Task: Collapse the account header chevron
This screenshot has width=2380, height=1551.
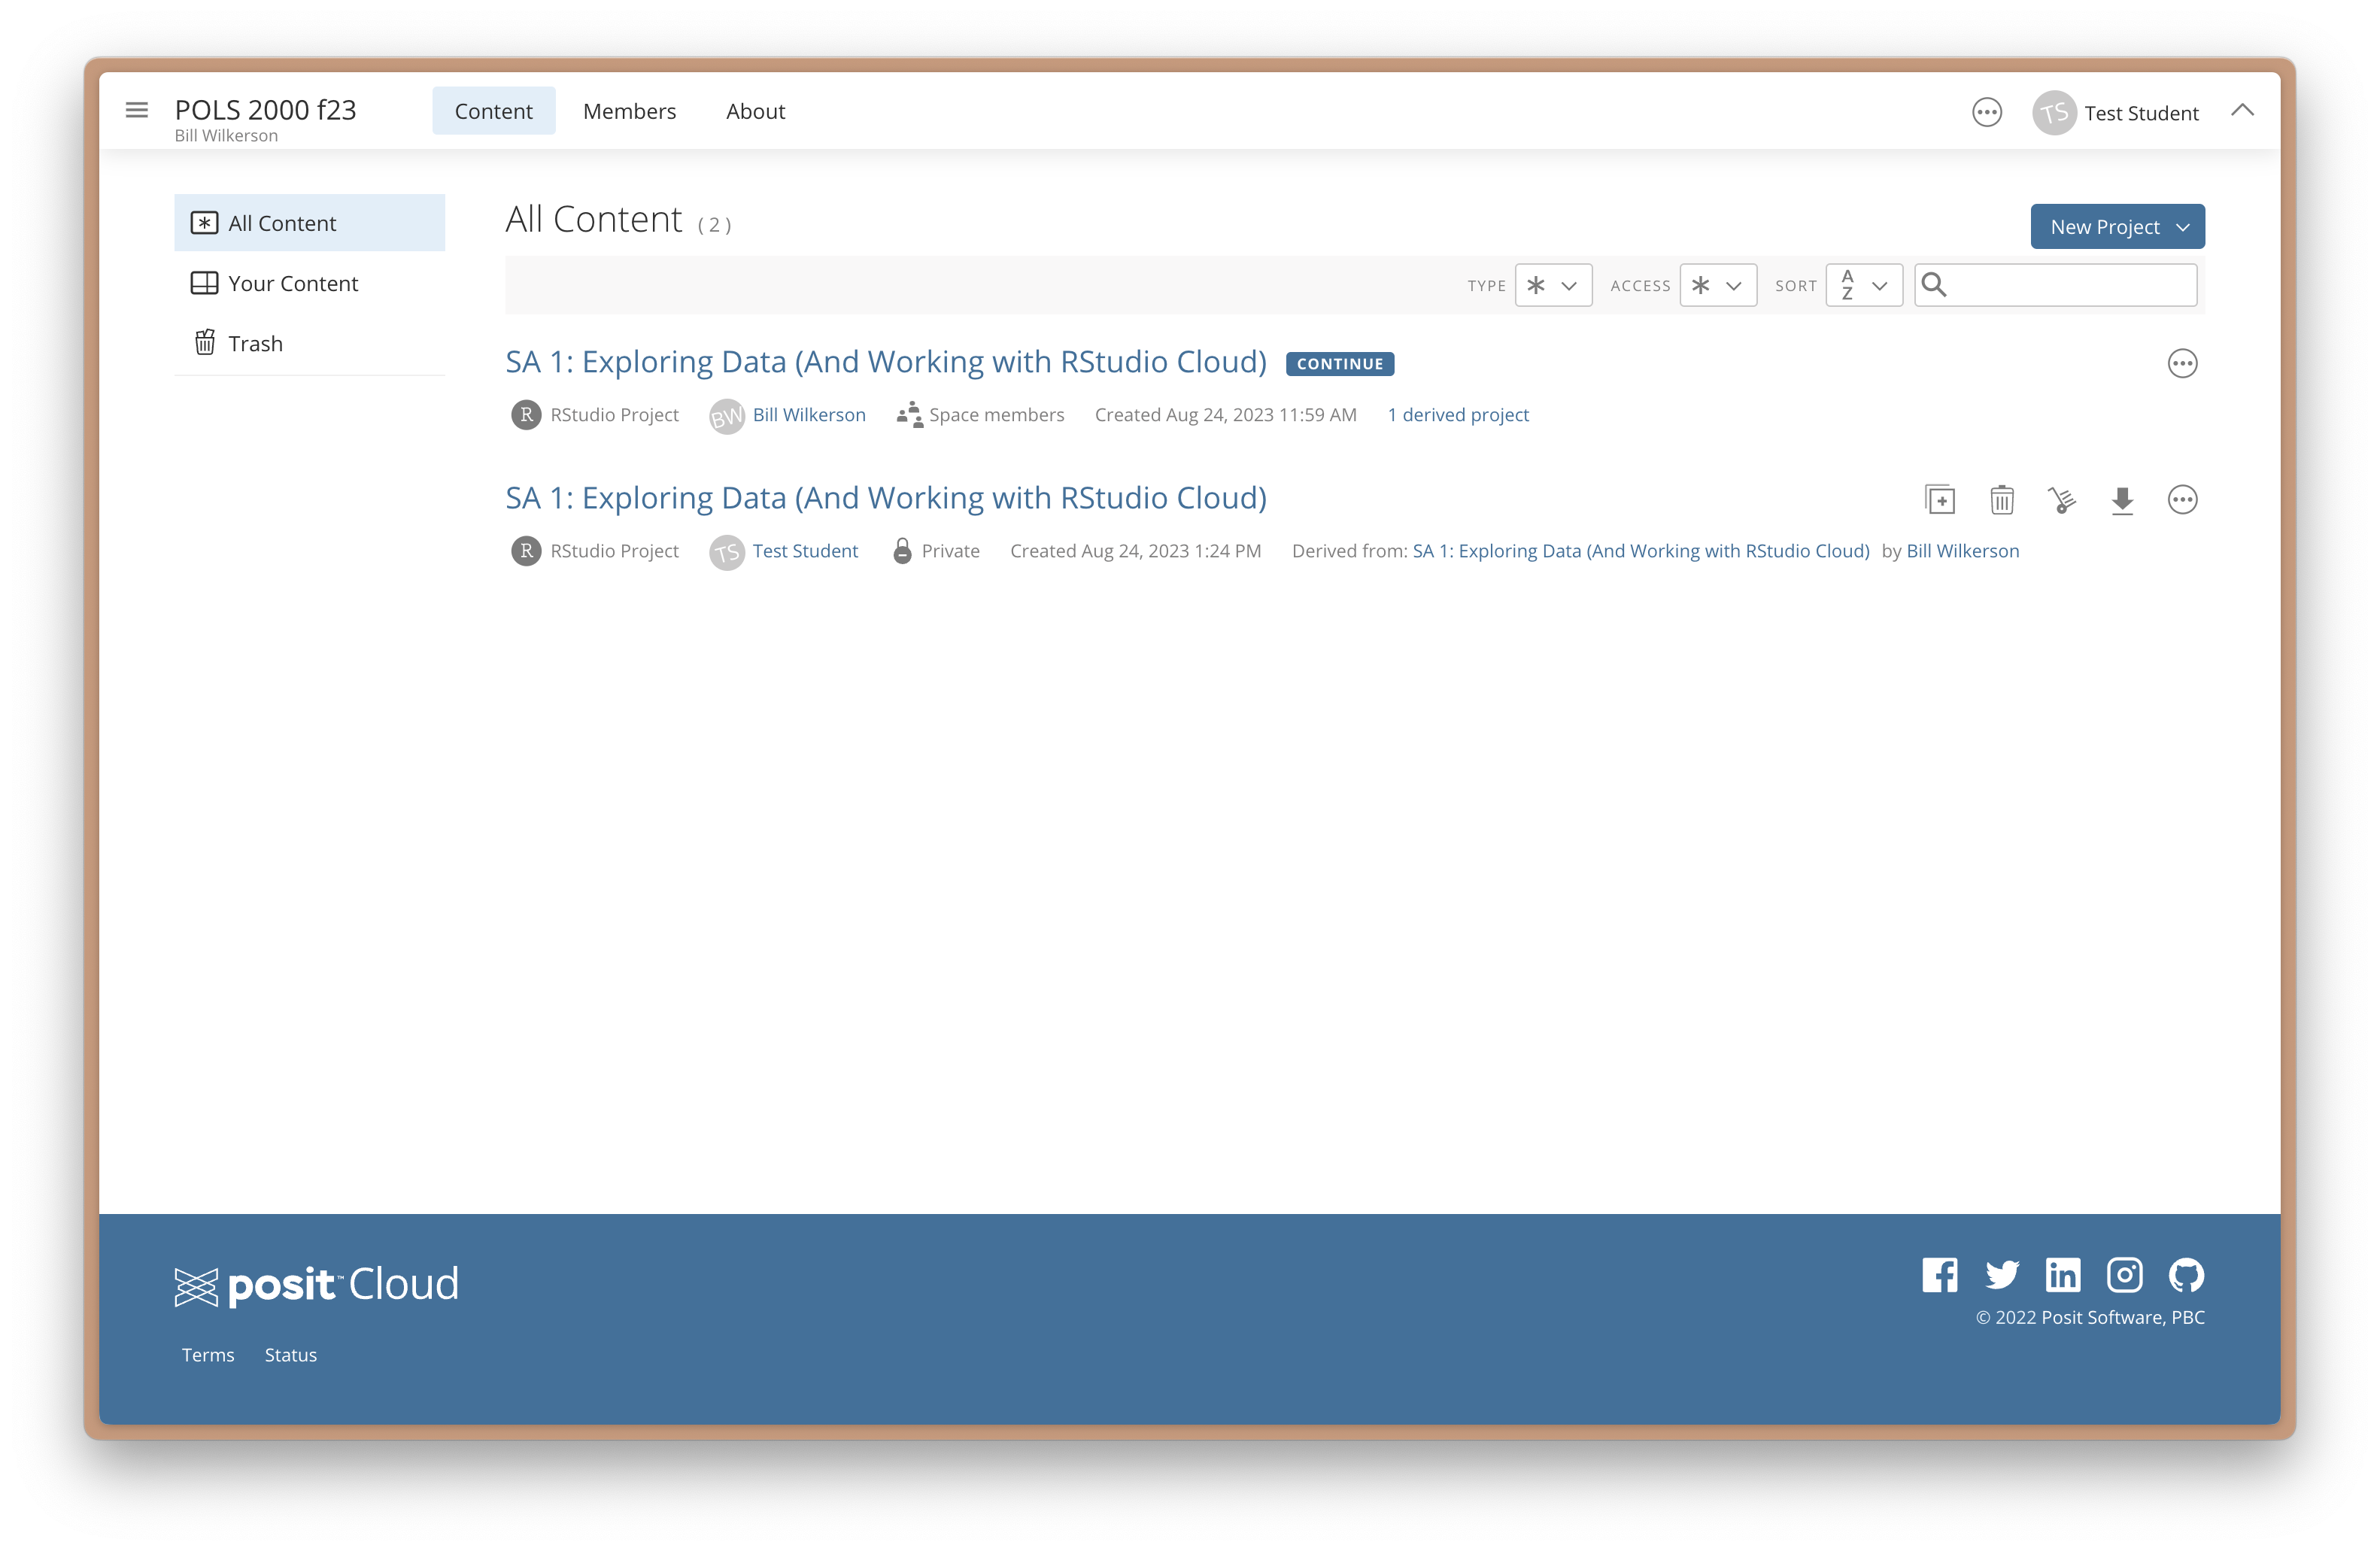Action: pos(2242,110)
